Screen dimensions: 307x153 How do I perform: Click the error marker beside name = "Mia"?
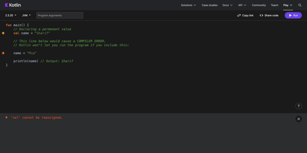click(x=3, y=53)
